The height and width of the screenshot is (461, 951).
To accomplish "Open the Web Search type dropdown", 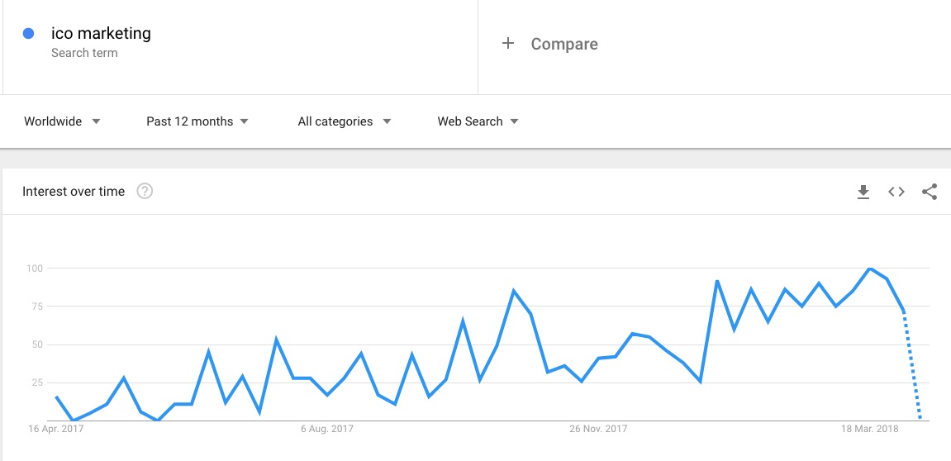I will [x=478, y=121].
